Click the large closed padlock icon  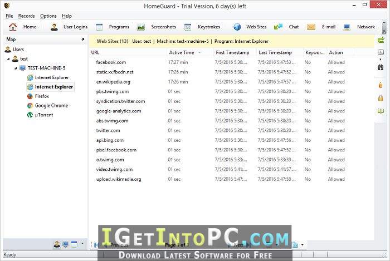click(381, 98)
